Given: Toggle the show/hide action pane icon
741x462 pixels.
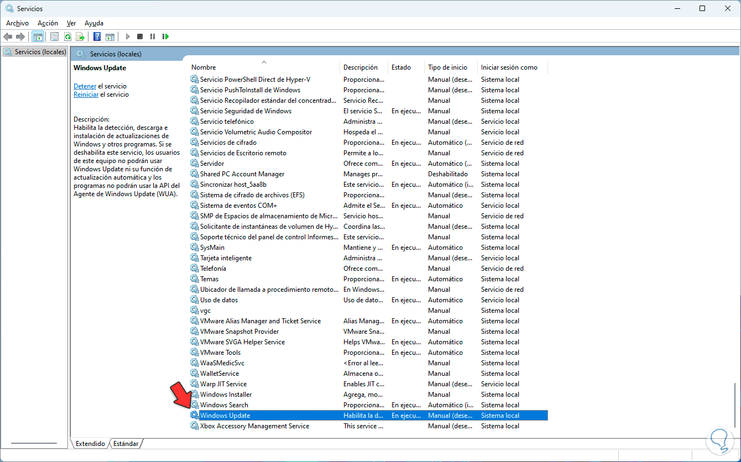Looking at the screenshot, I should (x=110, y=36).
